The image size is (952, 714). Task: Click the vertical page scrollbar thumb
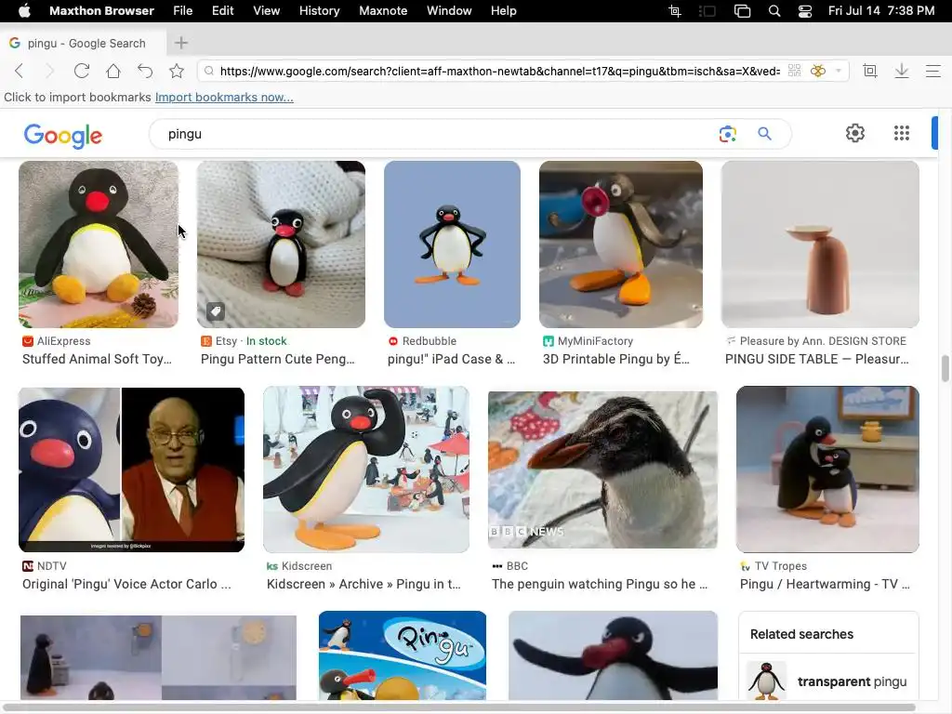(x=945, y=369)
